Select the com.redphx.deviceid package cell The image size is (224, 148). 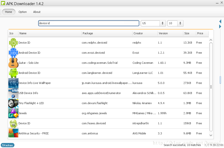tap(94, 43)
